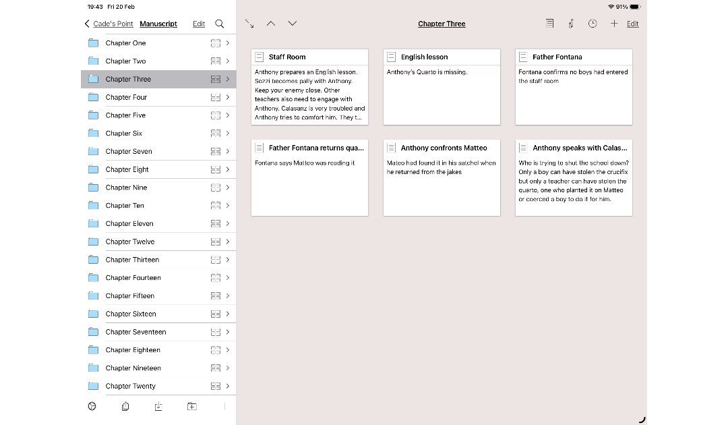Navigate to previous document with the up chevron
The image size is (728, 425).
(x=271, y=23)
